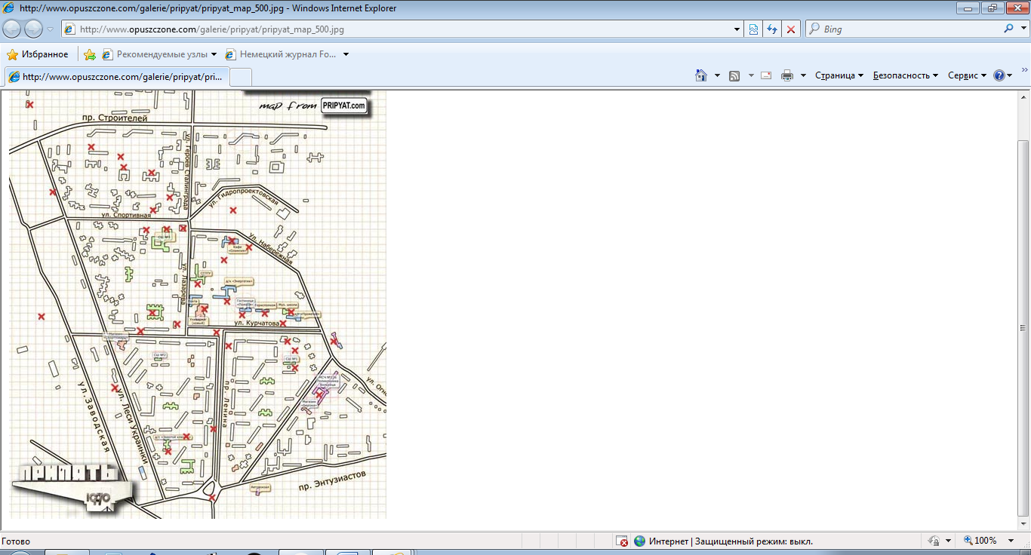Click the red Stop loading icon
The width and height of the screenshot is (1031, 555).
point(790,29)
